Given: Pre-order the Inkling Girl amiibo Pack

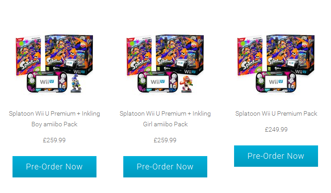Looking at the screenshot, I should tap(165, 166).
